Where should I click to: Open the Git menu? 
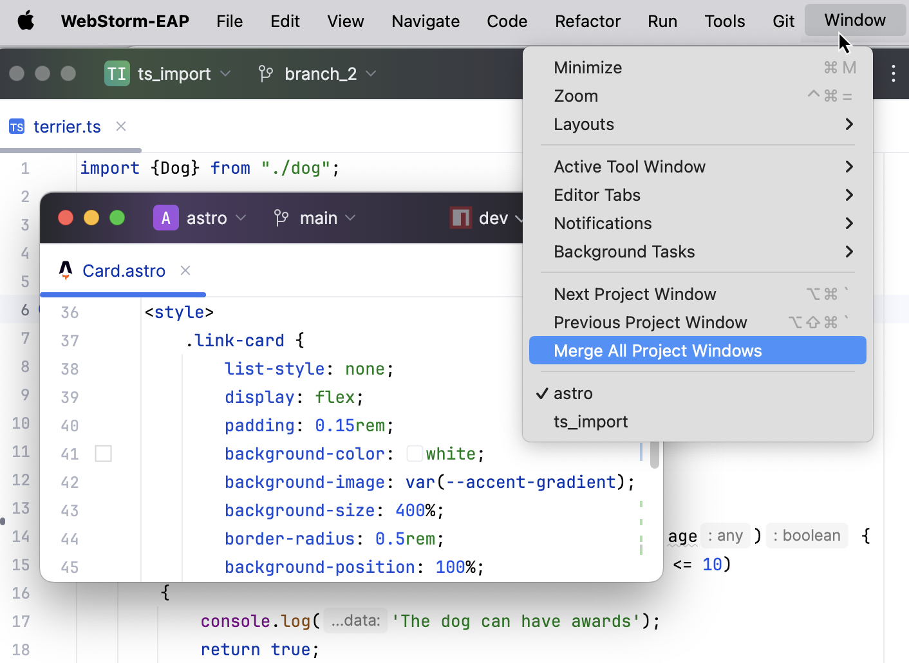[x=783, y=21]
